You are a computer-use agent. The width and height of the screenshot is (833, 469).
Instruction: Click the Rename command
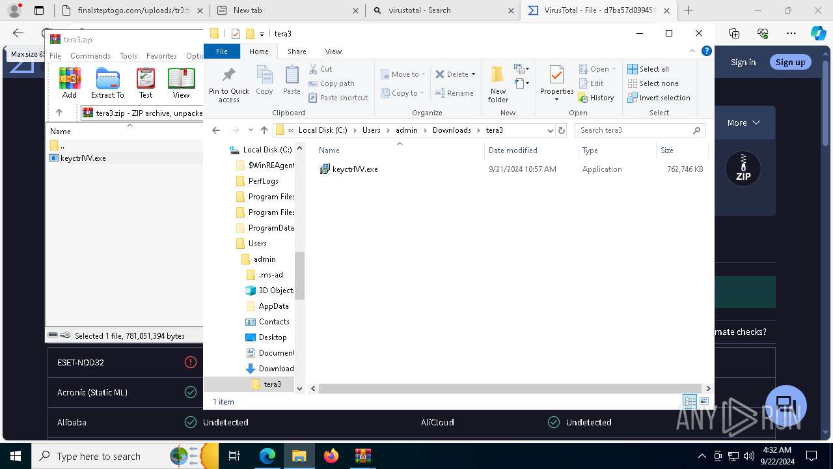(x=454, y=93)
